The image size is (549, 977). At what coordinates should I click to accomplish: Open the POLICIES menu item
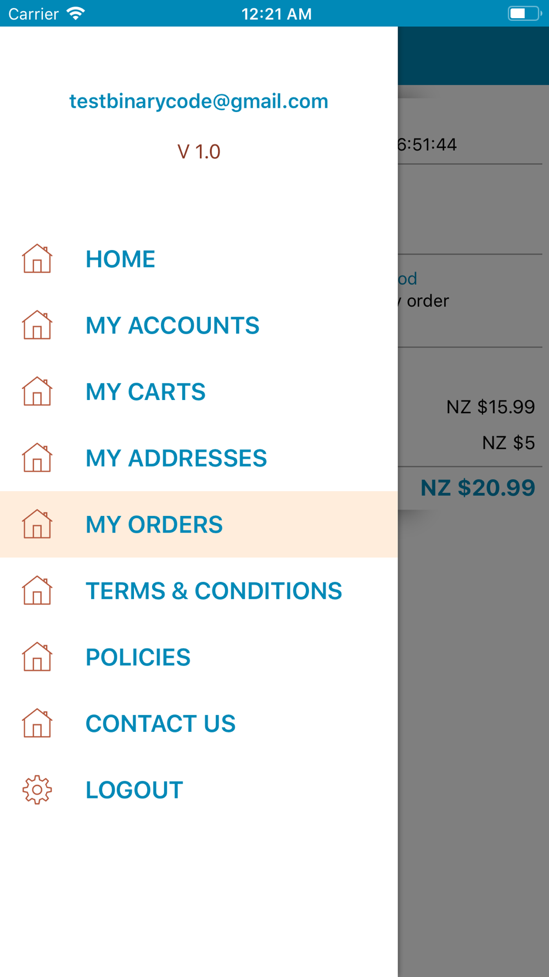[x=199, y=657]
